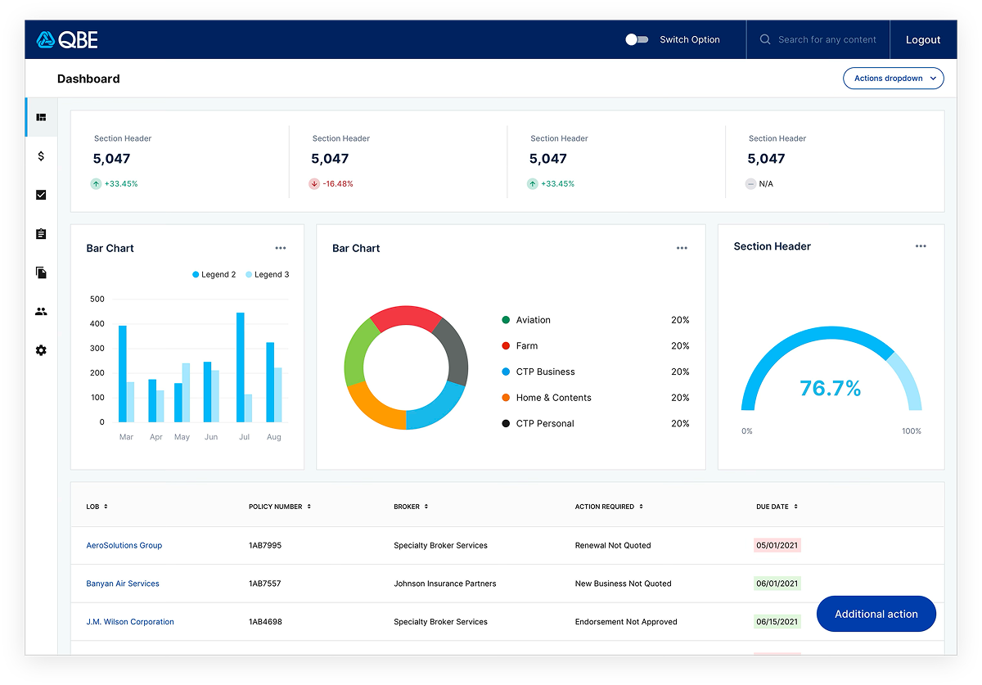Image resolution: width=982 pixels, height=685 pixels.
Task: Toggle Legend 3 series in bar chart
Action: [x=267, y=275]
